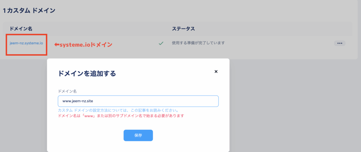
Task: Click the red www subdomain error message
Action: [x=121, y=115]
